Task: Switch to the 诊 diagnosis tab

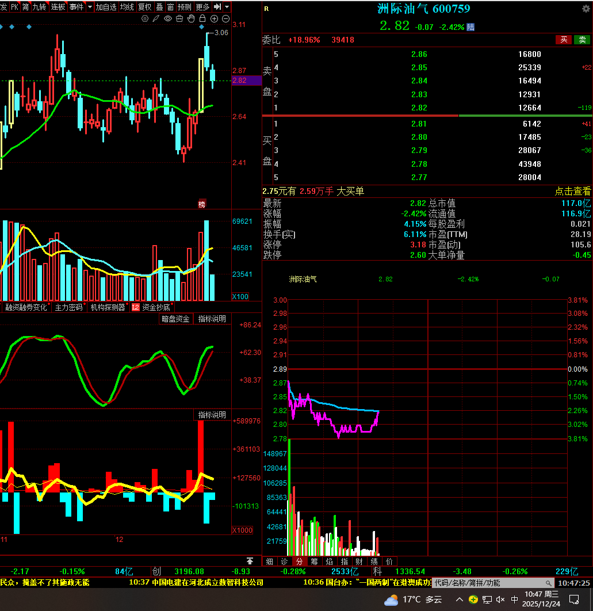Action: 285,562
